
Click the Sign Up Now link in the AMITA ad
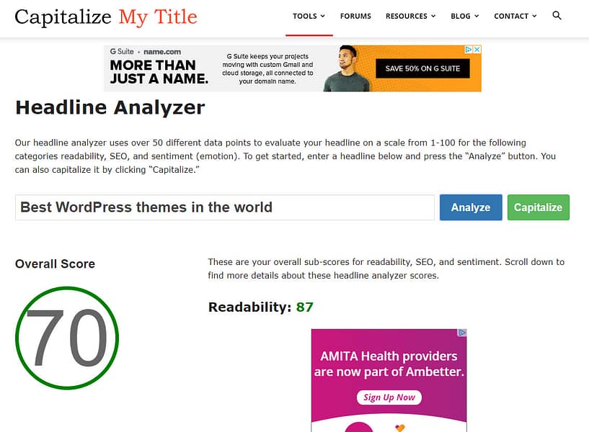pos(389,397)
